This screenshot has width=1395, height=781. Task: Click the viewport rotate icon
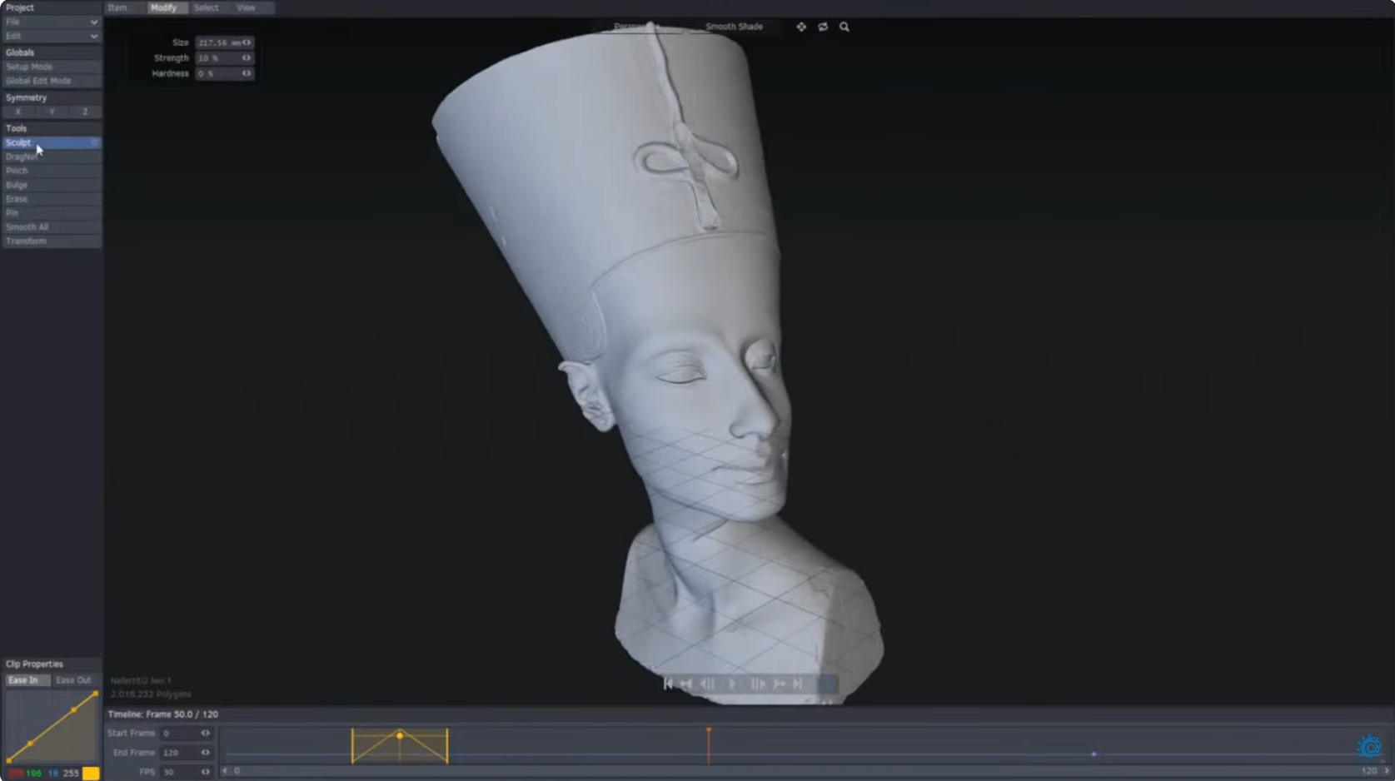[823, 27]
